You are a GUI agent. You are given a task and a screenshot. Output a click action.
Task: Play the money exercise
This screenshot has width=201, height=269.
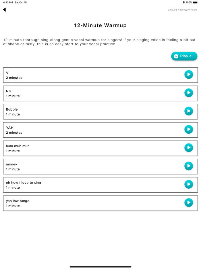pos(189,166)
